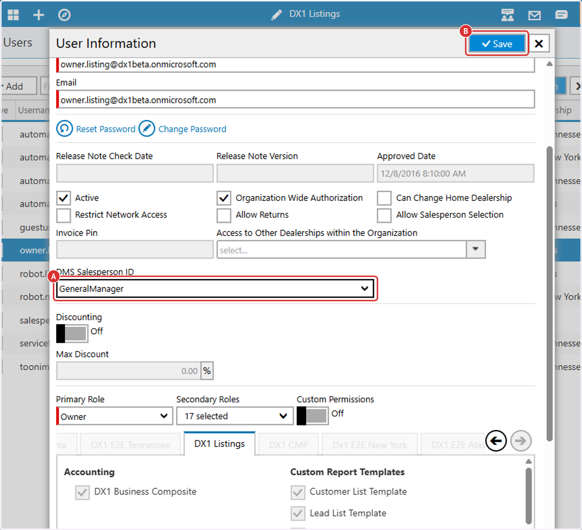Viewport: 582px width, 530px height.
Task: Click the username field with owner.listing address
Action: click(296, 65)
